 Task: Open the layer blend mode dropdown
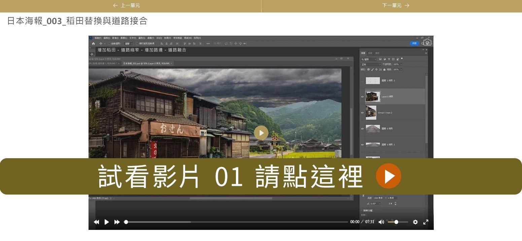pyautogui.click(x=371, y=64)
